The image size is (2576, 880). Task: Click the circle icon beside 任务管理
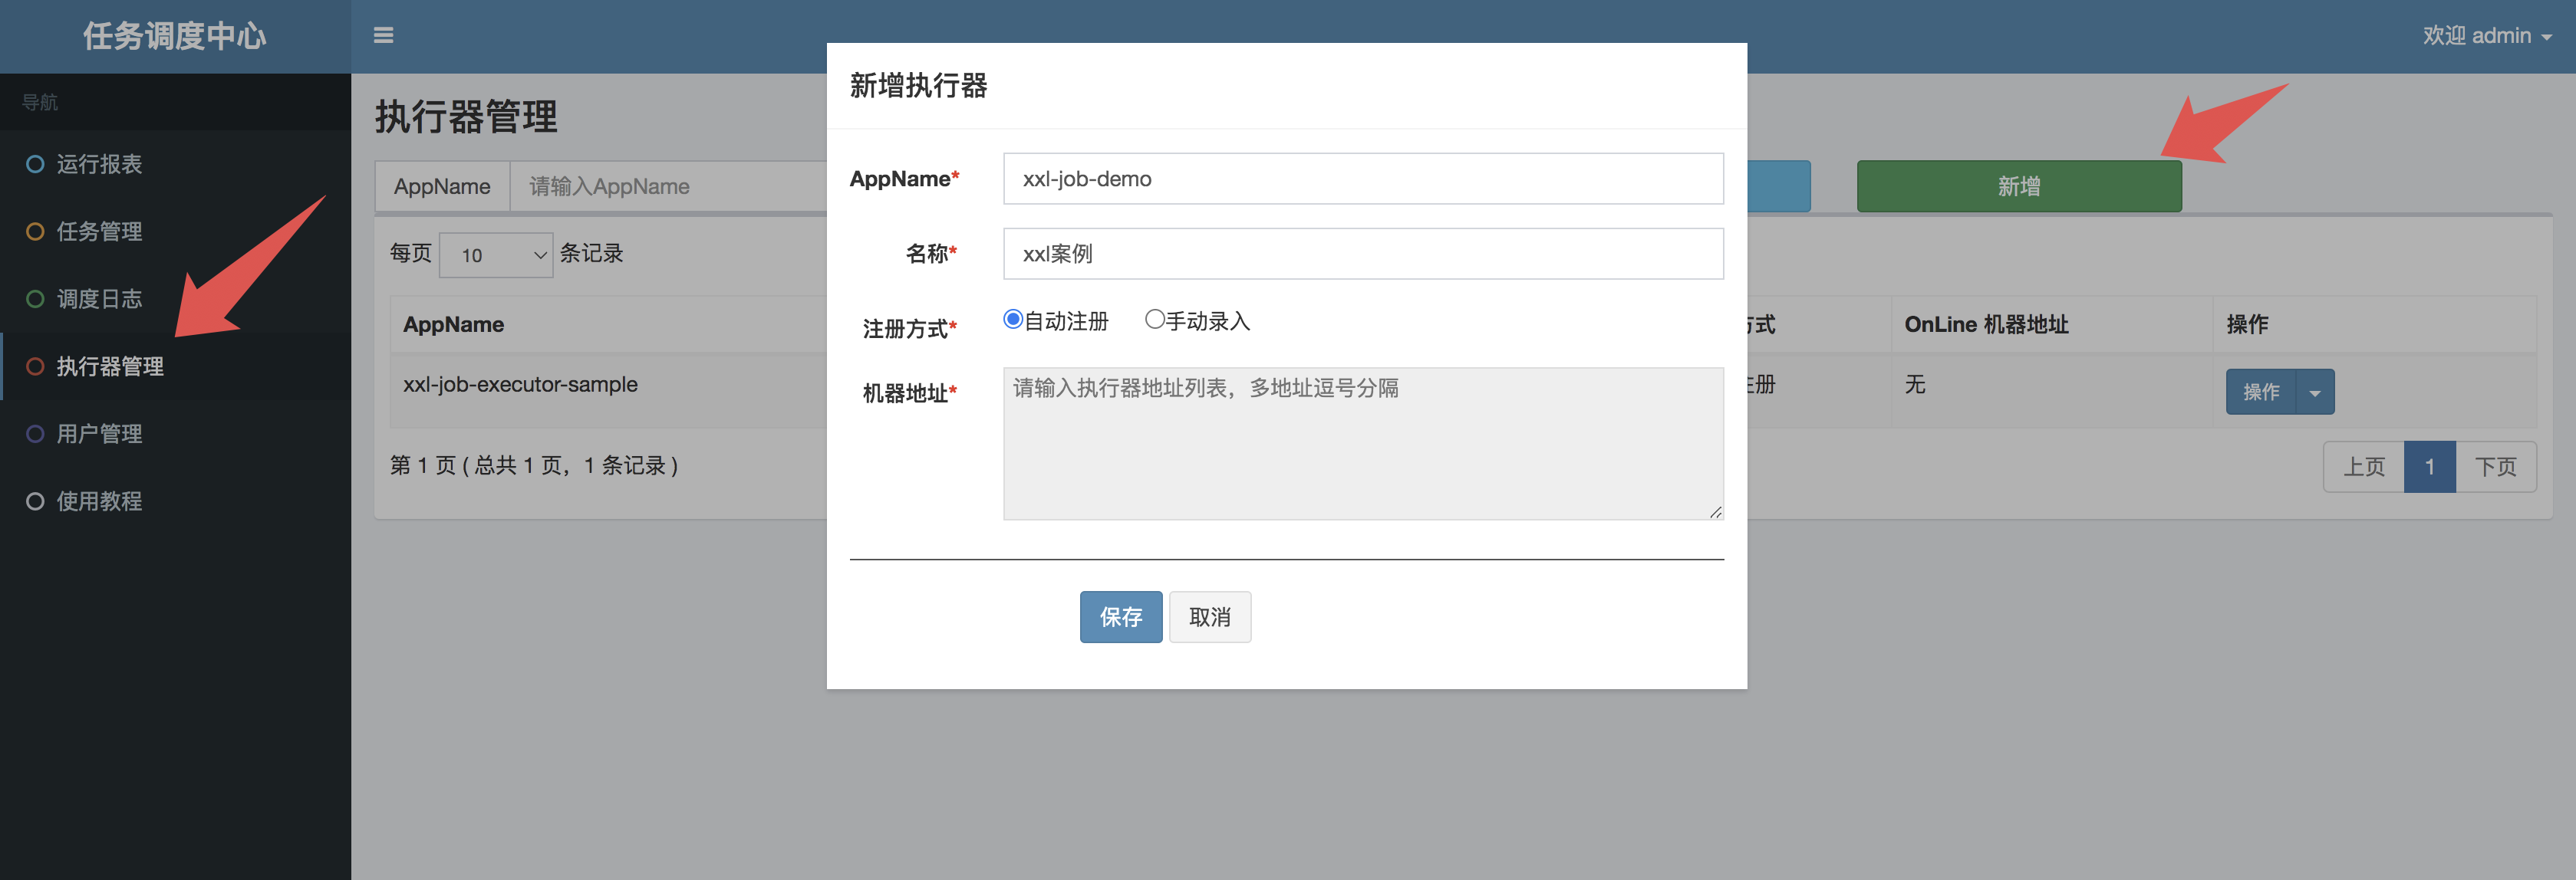click(x=35, y=231)
